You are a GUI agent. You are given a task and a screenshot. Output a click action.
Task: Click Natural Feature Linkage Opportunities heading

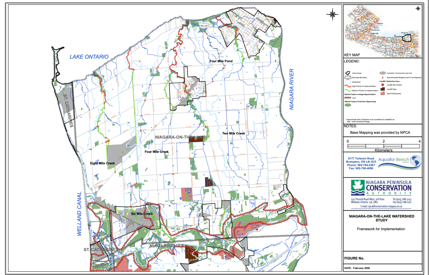tap(360, 94)
